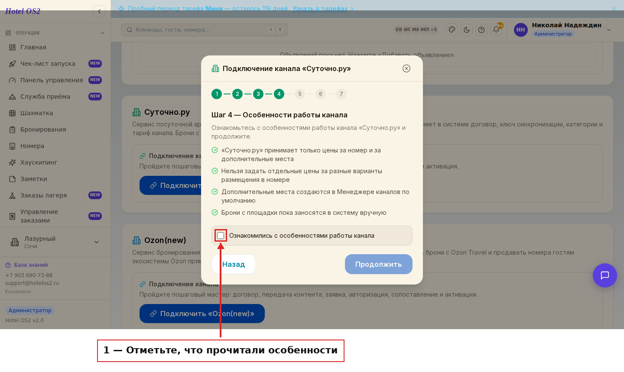Select wizard step 7 circle

pos(341,94)
